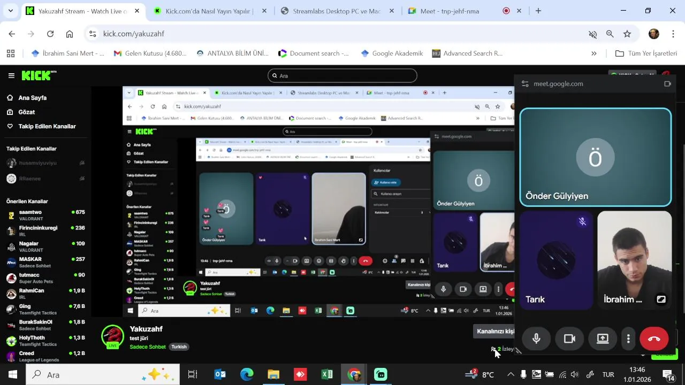Image resolution: width=685 pixels, height=385 pixels.
Task: Select tutmacc channel avatar
Action: [11, 278]
